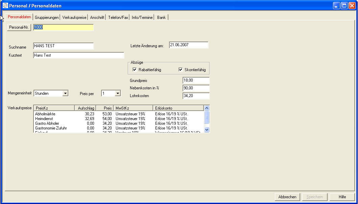Click the Suchname input field
This screenshot has width=358, height=204.
click(x=63, y=46)
